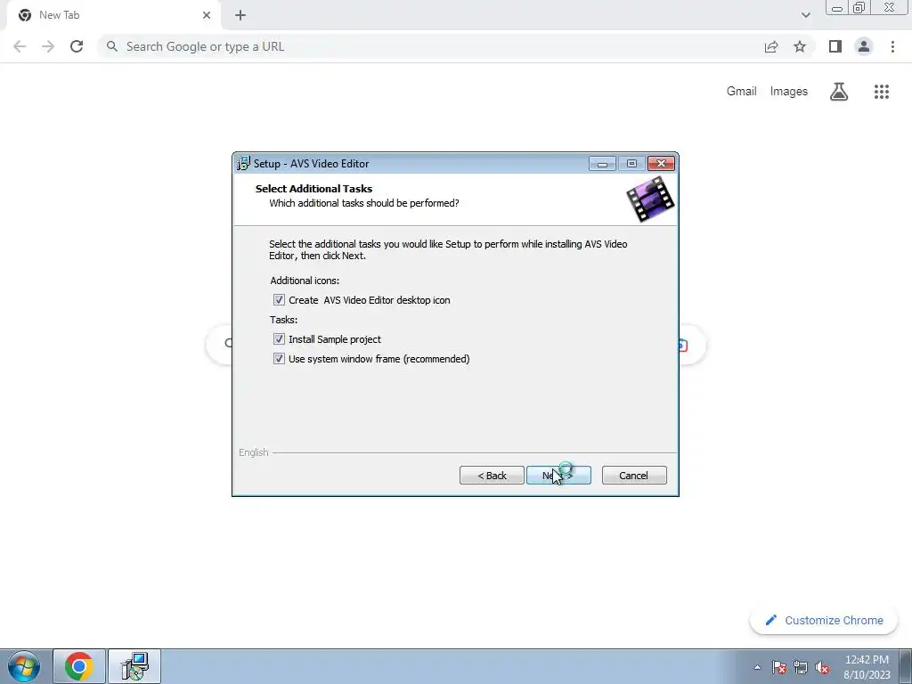Click the Google Lens camera icon in search box
Image resolution: width=912 pixels, height=684 pixels.
pos(683,346)
